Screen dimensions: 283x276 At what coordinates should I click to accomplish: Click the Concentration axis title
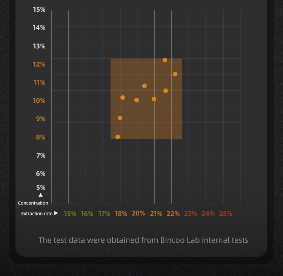[33, 203]
